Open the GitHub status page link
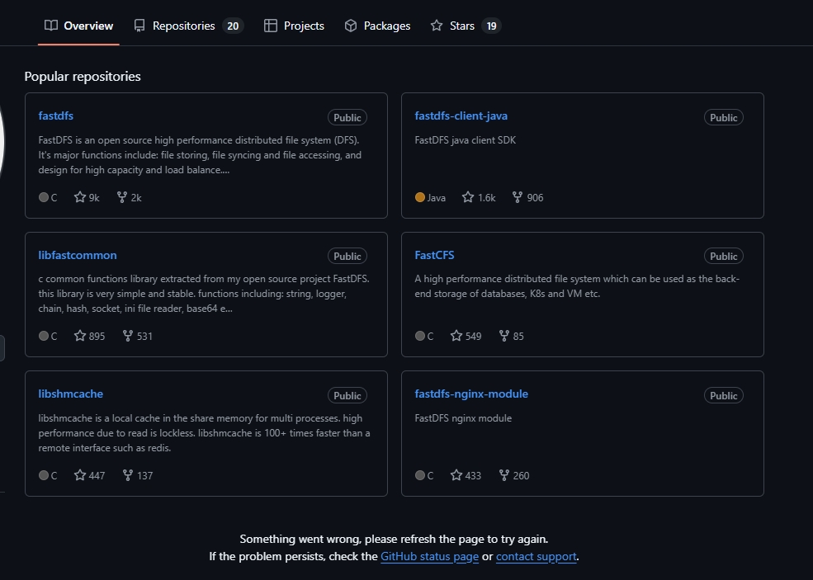The width and height of the screenshot is (813, 580). [429, 557]
